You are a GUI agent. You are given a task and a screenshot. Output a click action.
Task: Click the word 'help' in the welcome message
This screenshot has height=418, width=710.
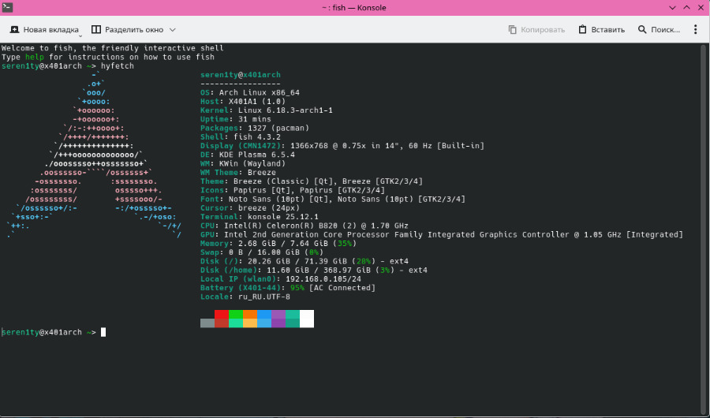pos(34,57)
